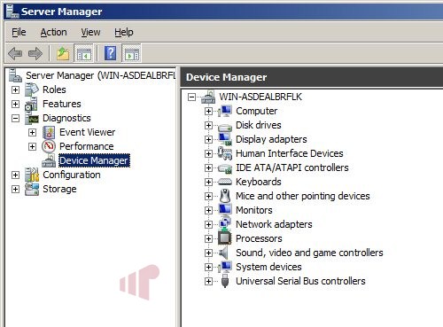Select the Features label
The width and height of the screenshot is (443, 327).
coord(62,104)
